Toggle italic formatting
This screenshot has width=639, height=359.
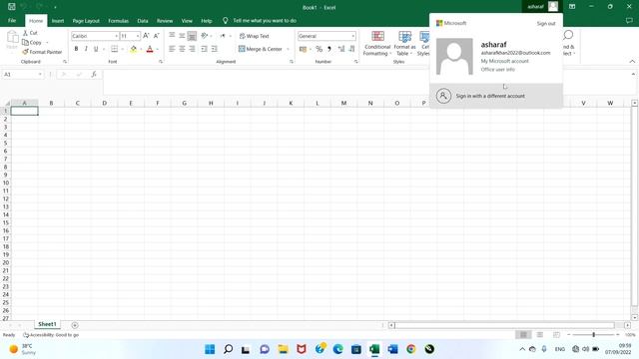pyautogui.click(x=86, y=49)
